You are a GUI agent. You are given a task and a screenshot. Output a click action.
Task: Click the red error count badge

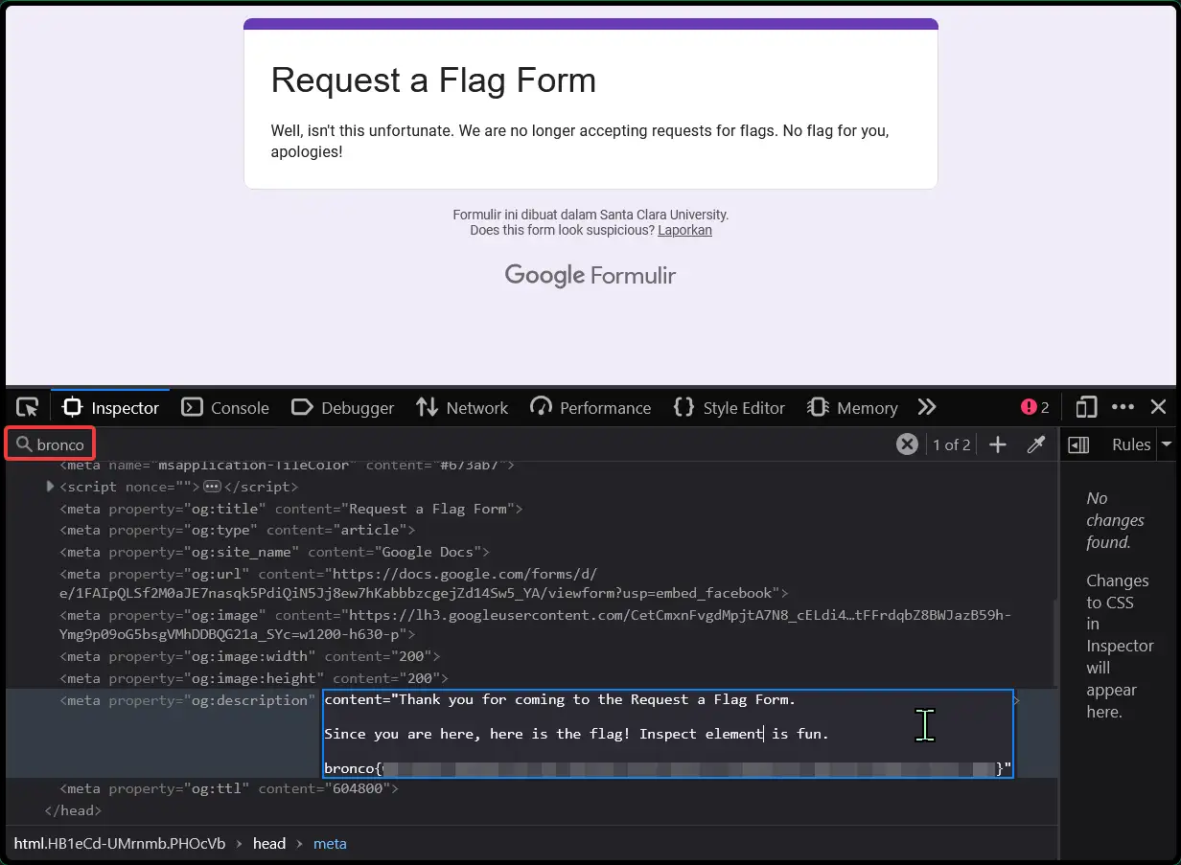[x=1035, y=407]
